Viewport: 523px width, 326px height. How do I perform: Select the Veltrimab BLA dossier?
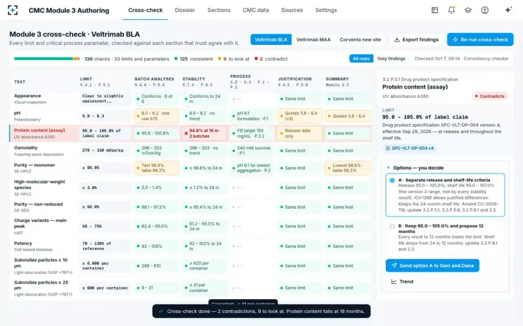pyautogui.click(x=271, y=40)
